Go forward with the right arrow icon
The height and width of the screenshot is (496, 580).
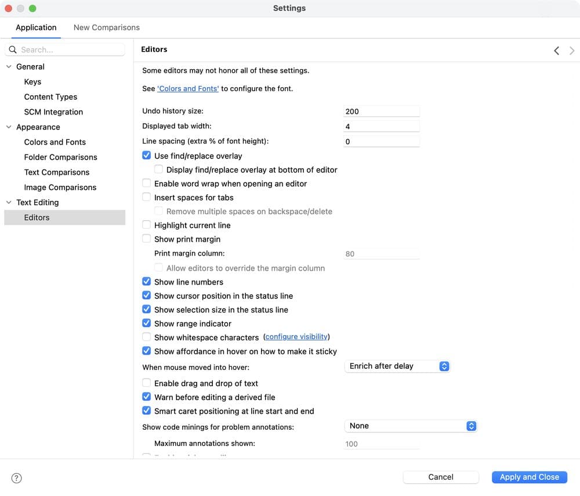click(x=572, y=51)
